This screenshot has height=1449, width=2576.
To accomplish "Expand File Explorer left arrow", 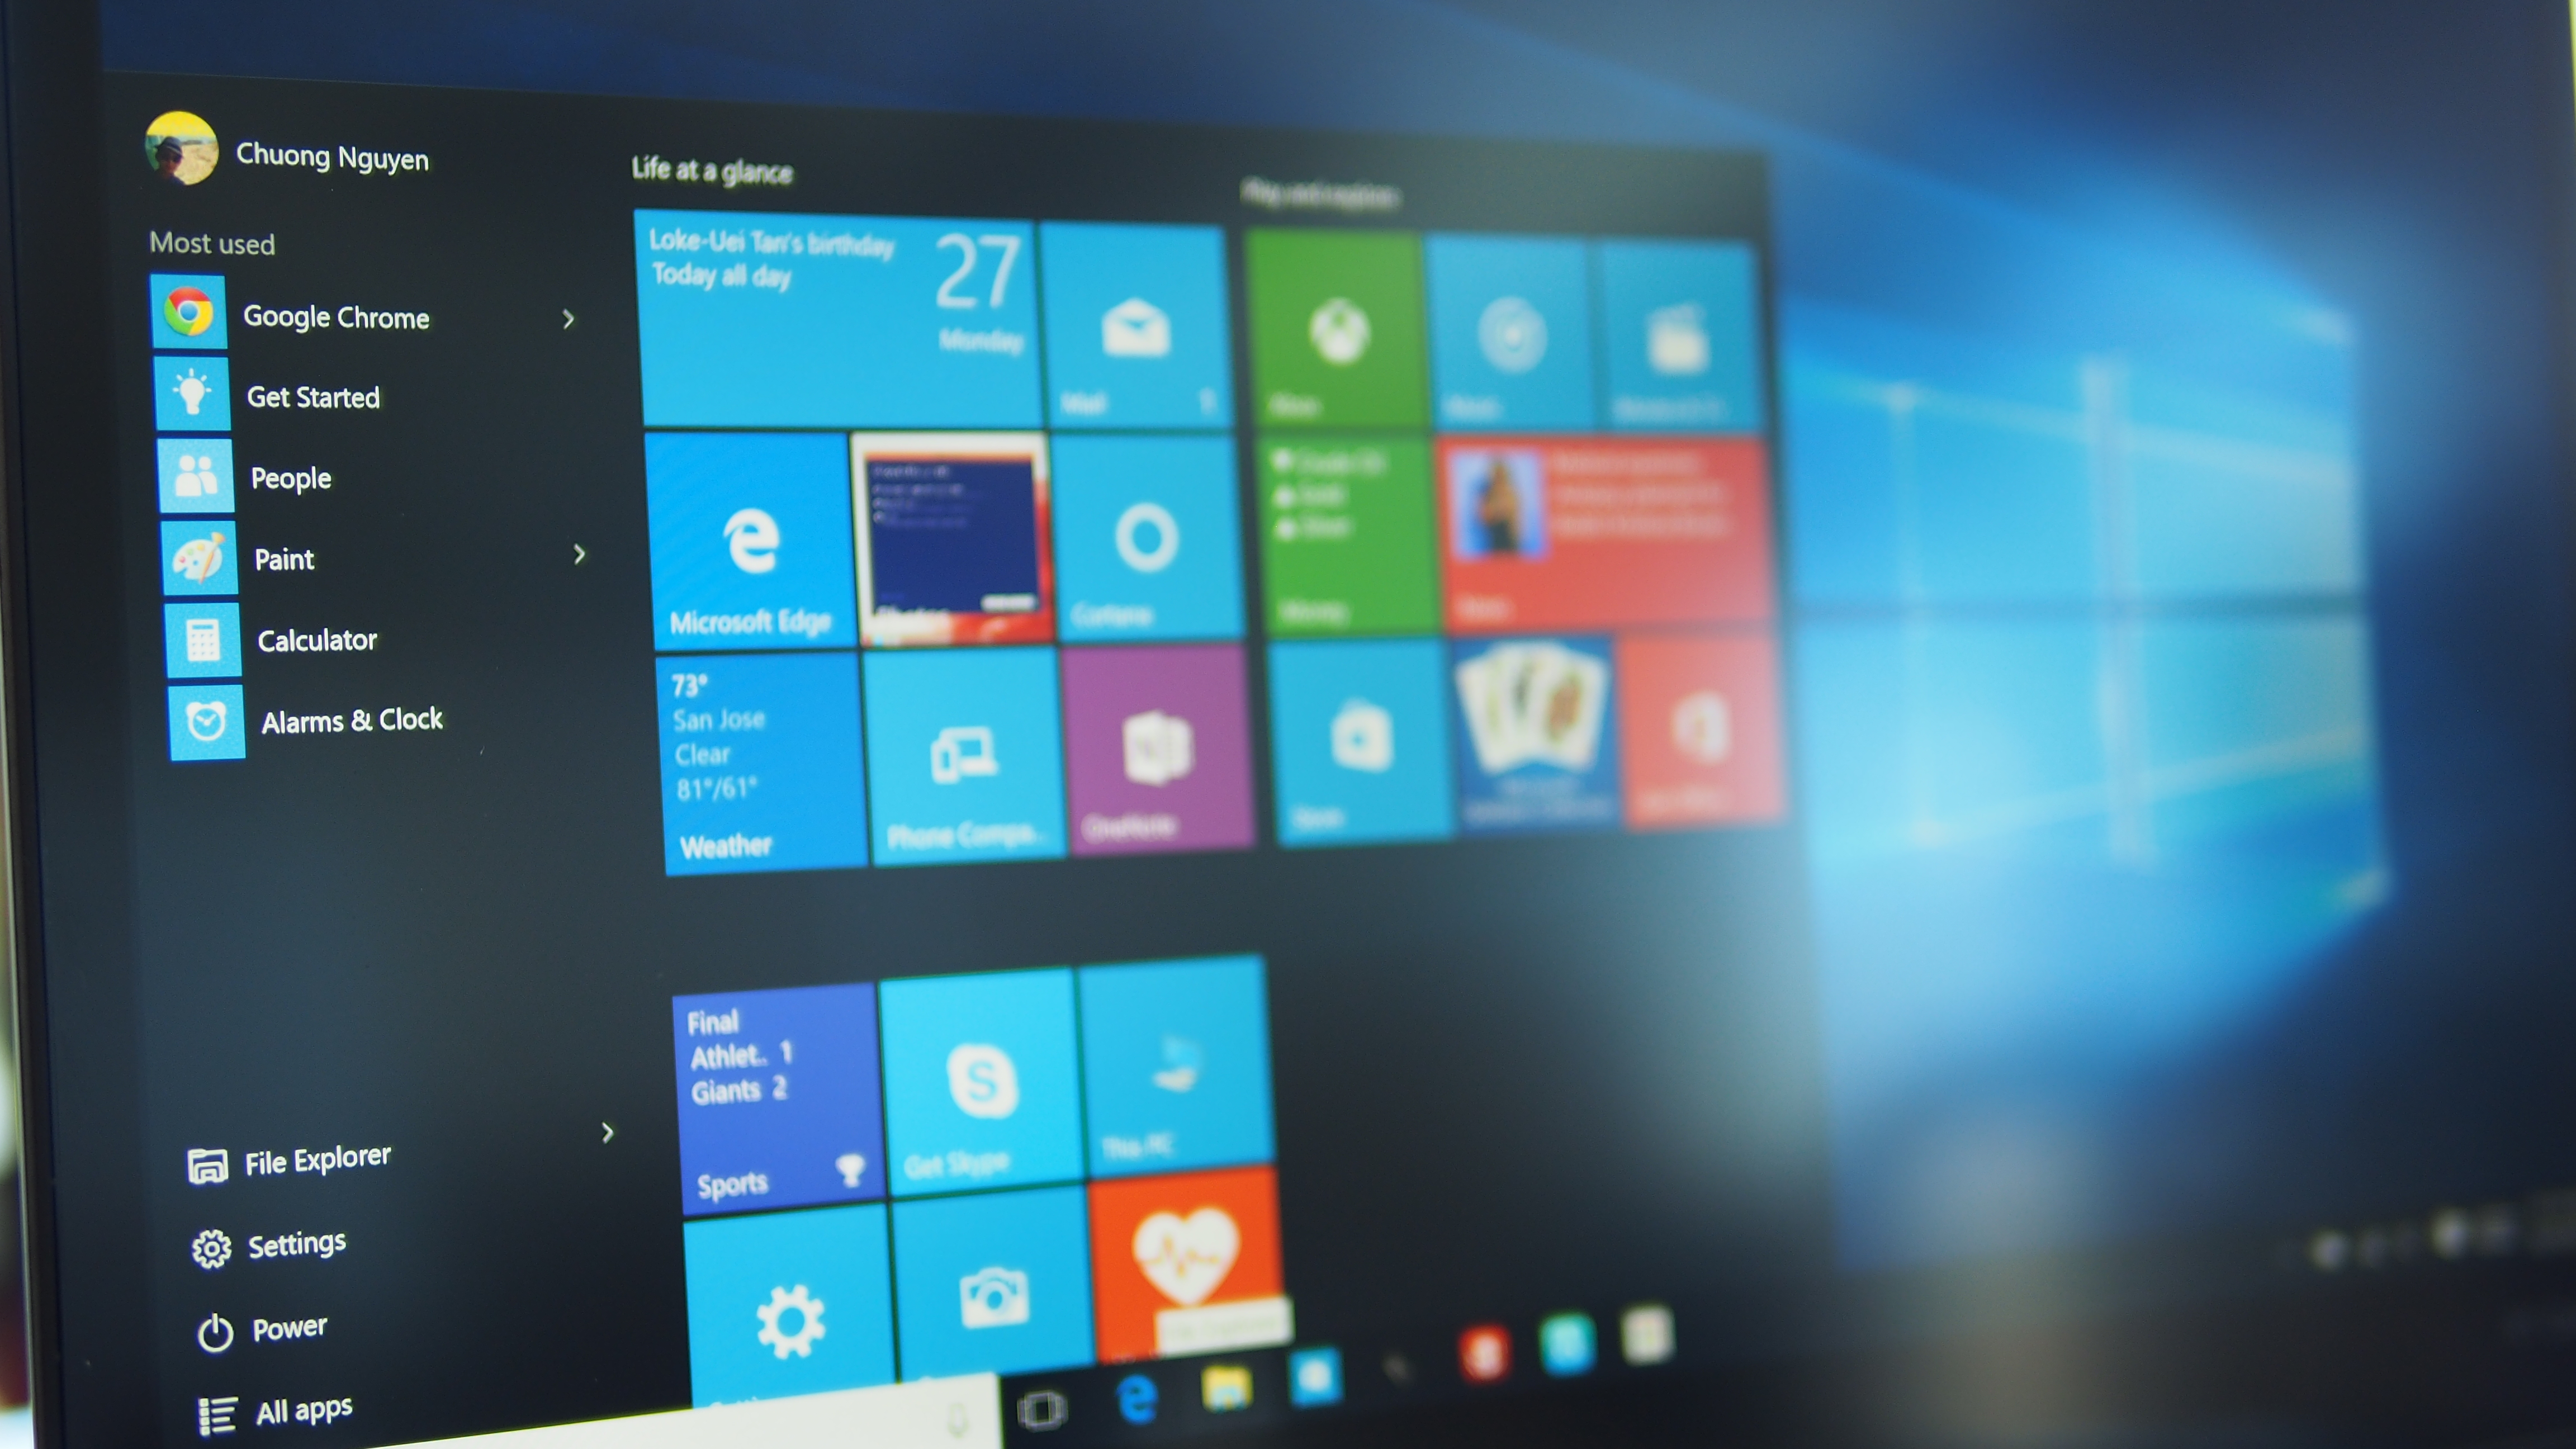I will pos(609,1132).
